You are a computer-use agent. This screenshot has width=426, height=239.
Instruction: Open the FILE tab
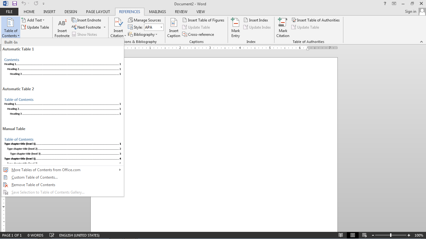[9, 12]
